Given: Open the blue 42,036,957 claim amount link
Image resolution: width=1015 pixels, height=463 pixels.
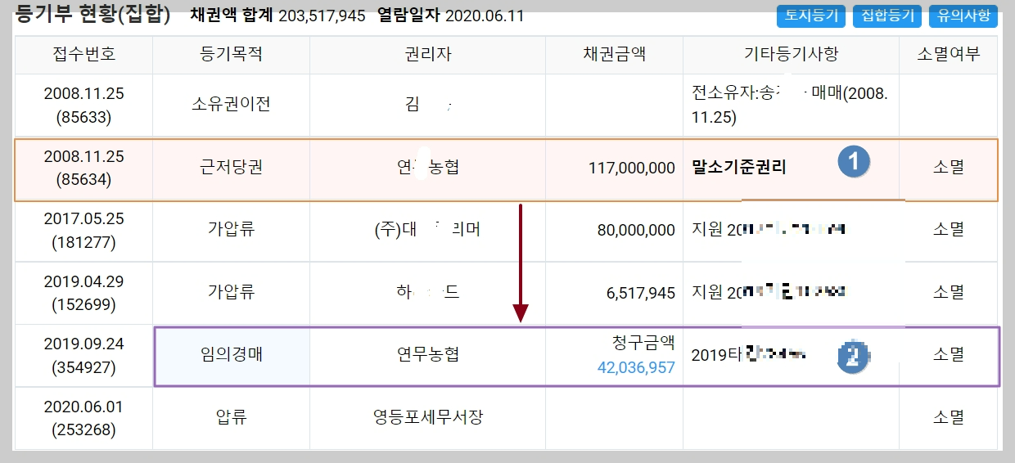Looking at the screenshot, I should coord(636,368).
